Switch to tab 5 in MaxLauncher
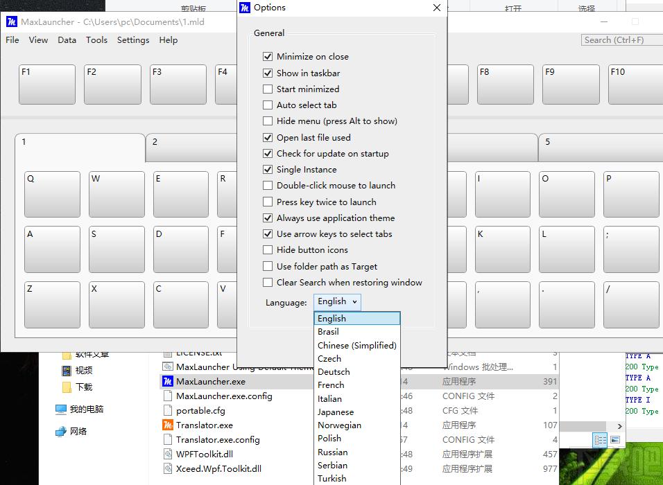663x485 pixels. (601, 148)
